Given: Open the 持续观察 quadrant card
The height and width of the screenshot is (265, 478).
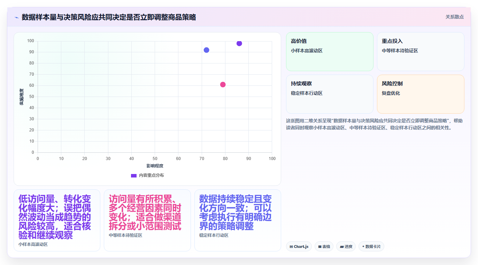Looking at the screenshot, I should pyautogui.click(x=330, y=94).
